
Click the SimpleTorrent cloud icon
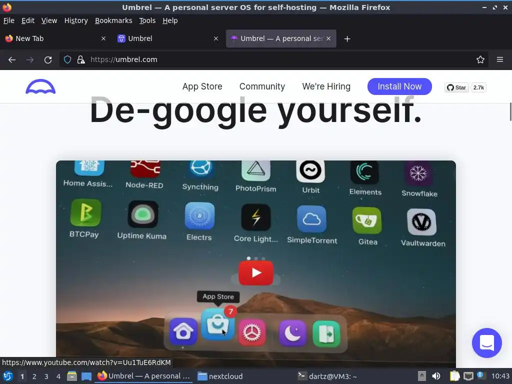311,219
